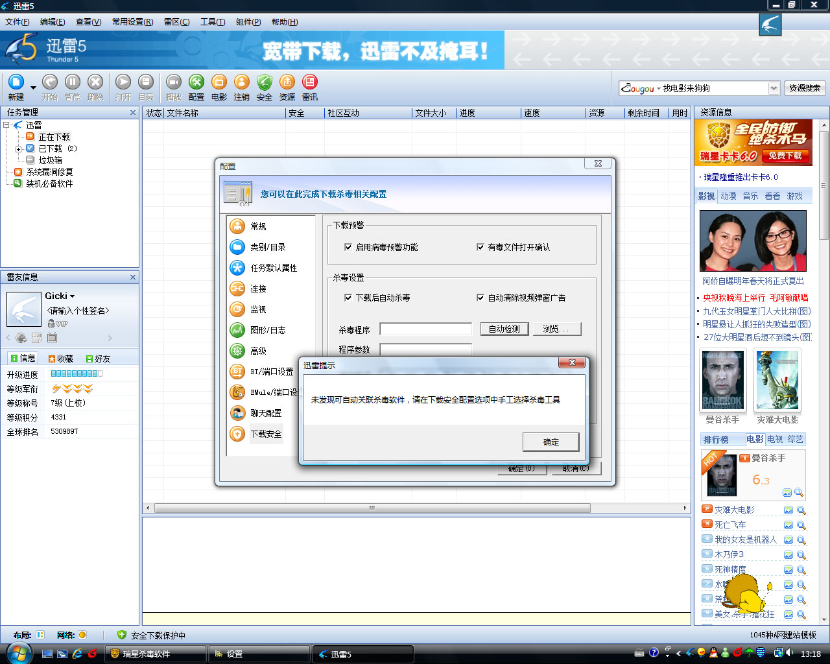Click the 曼谷杀手 movie poster thumbnail
Screen dimensions: 830x664
[722, 380]
